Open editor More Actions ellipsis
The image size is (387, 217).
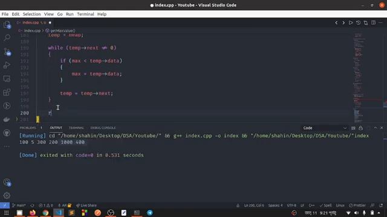click(x=380, y=23)
